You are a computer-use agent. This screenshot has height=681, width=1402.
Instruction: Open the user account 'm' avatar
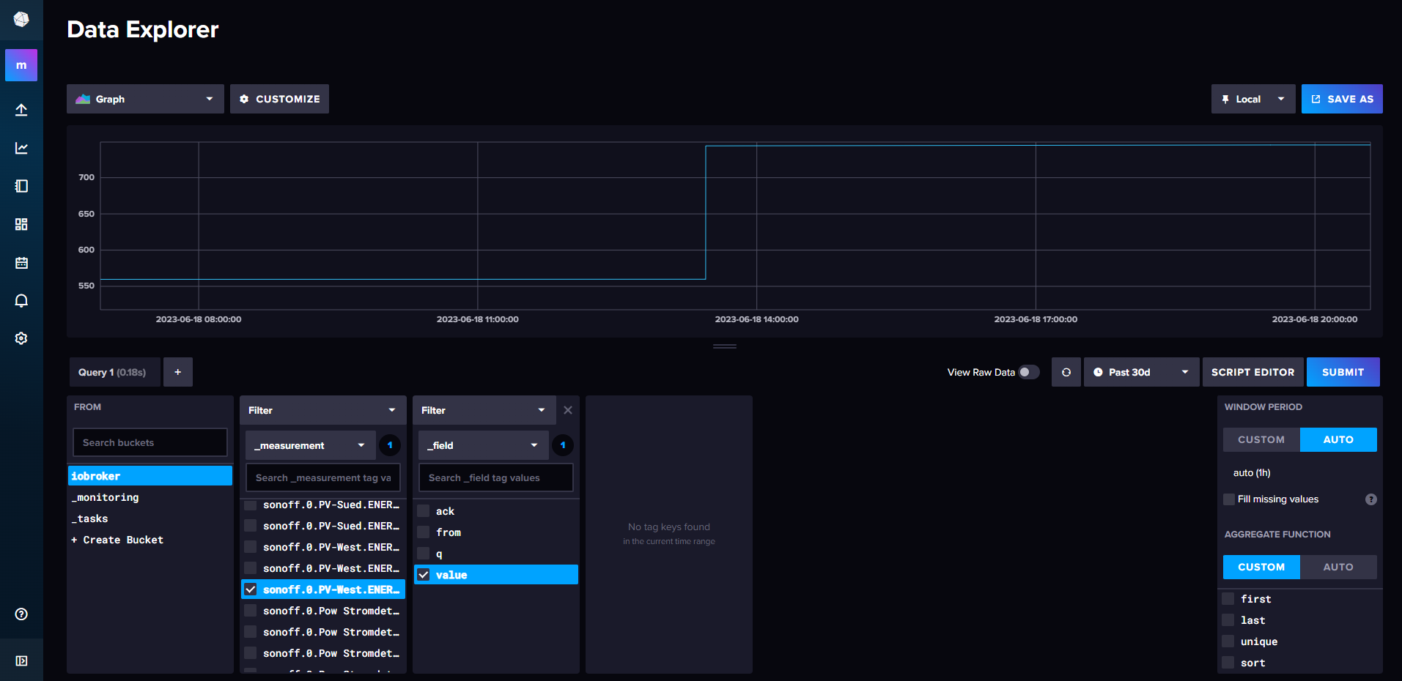21,65
